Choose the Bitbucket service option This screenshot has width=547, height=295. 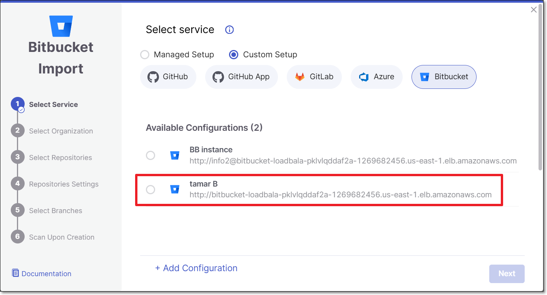point(444,77)
